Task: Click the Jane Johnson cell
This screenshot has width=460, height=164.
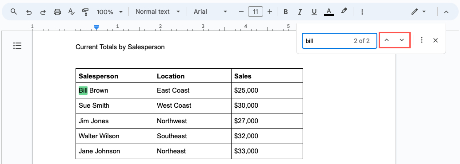Action: (x=115, y=151)
